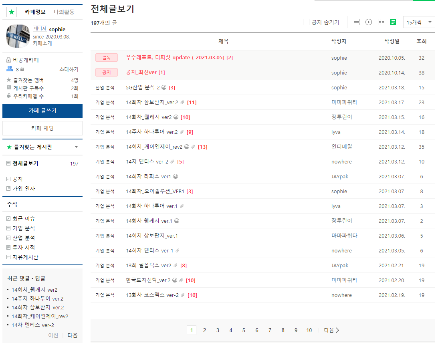The width and height of the screenshot is (440, 343).
Task: Switch to album grid view icon
Action: point(381,22)
